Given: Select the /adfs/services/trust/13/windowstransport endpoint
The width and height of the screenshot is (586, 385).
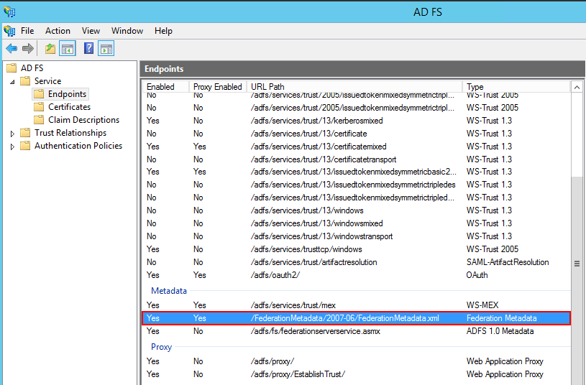Looking at the screenshot, I should coord(356,236).
